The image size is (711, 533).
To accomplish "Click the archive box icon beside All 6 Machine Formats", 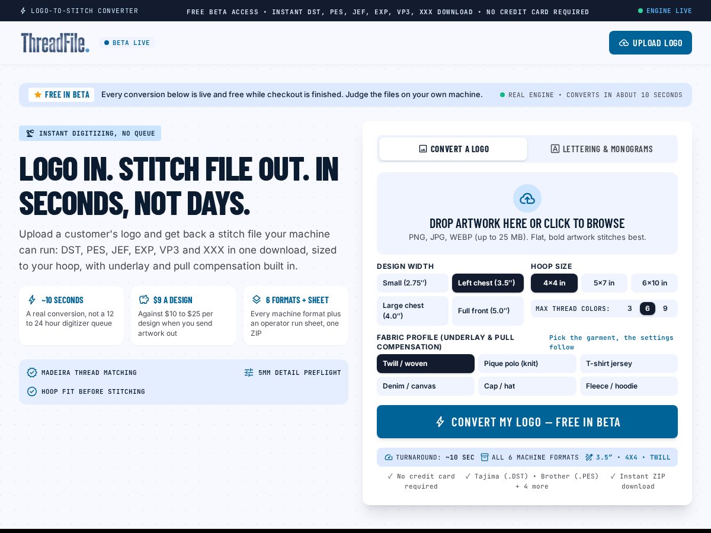I will [485, 457].
